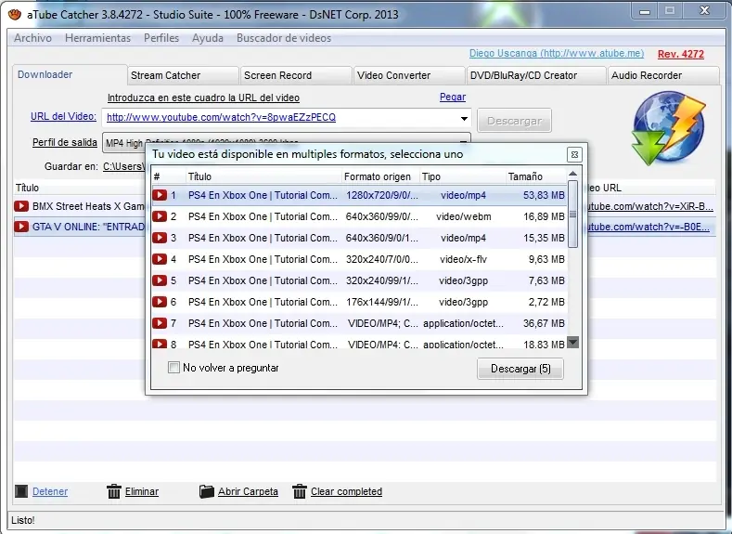Open the Perfiles menu
This screenshot has height=534, width=732.
161,38
